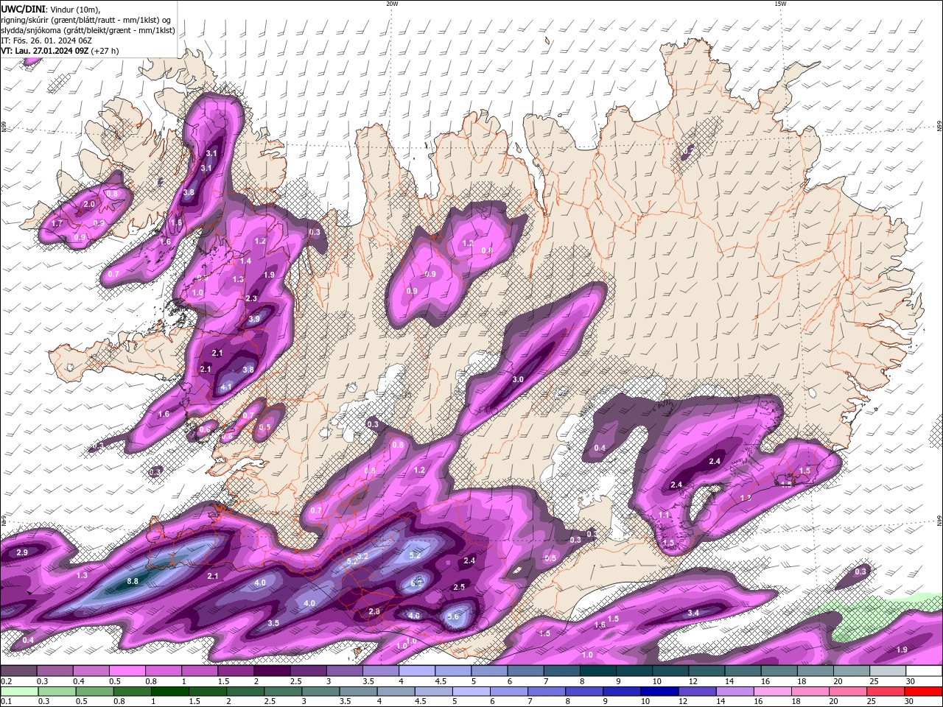
Task: Click the bright red swatch ending the lower legend row
Action: (923, 691)
